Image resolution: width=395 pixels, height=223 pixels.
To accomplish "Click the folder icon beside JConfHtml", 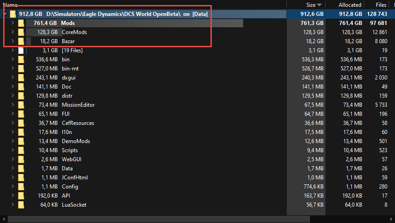I will point(21,178).
